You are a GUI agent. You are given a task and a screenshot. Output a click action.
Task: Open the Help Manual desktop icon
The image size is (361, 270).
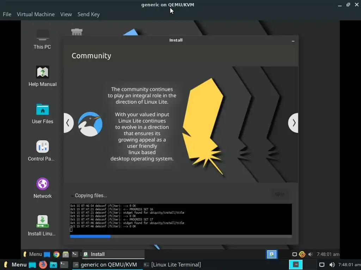pyautogui.click(x=42, y=76)
